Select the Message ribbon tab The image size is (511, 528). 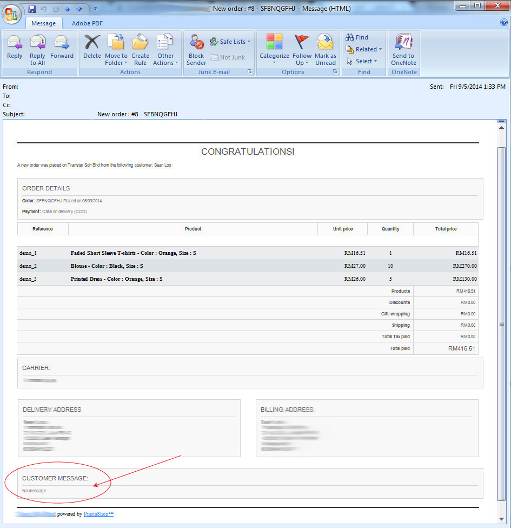[x=43, y=23]
